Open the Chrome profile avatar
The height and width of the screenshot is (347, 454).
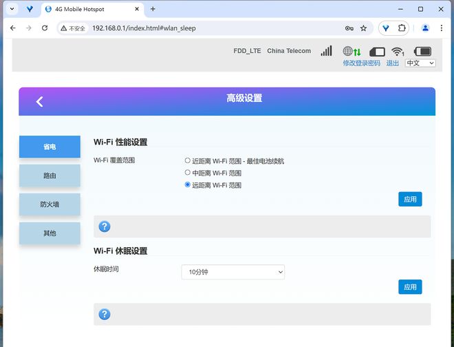(x=425, y=28)
